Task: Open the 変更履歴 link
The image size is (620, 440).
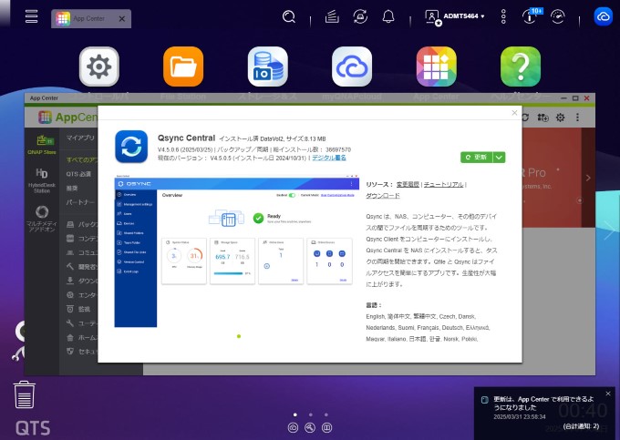Action: tap(408, 184)
